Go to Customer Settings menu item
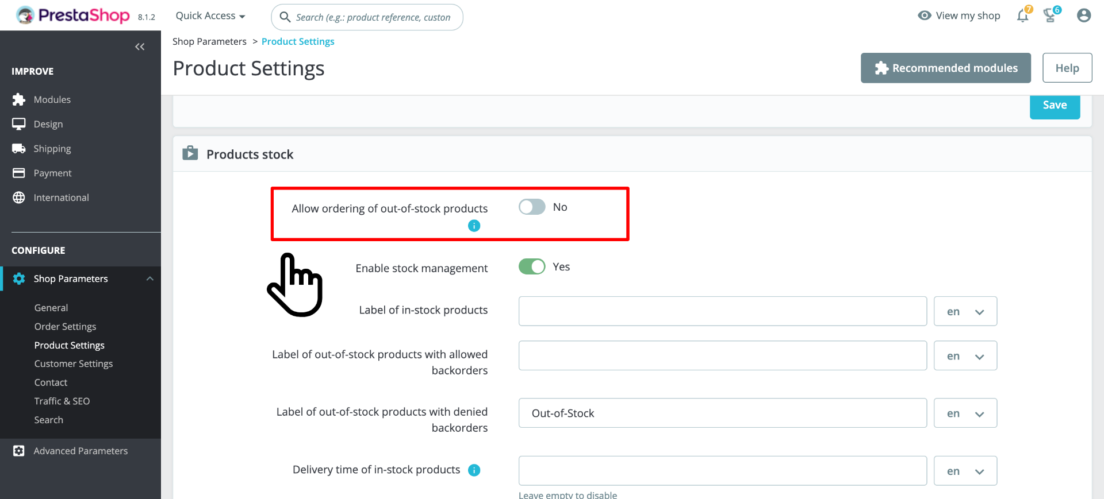The image size is (1104, 499). (73, 363)
